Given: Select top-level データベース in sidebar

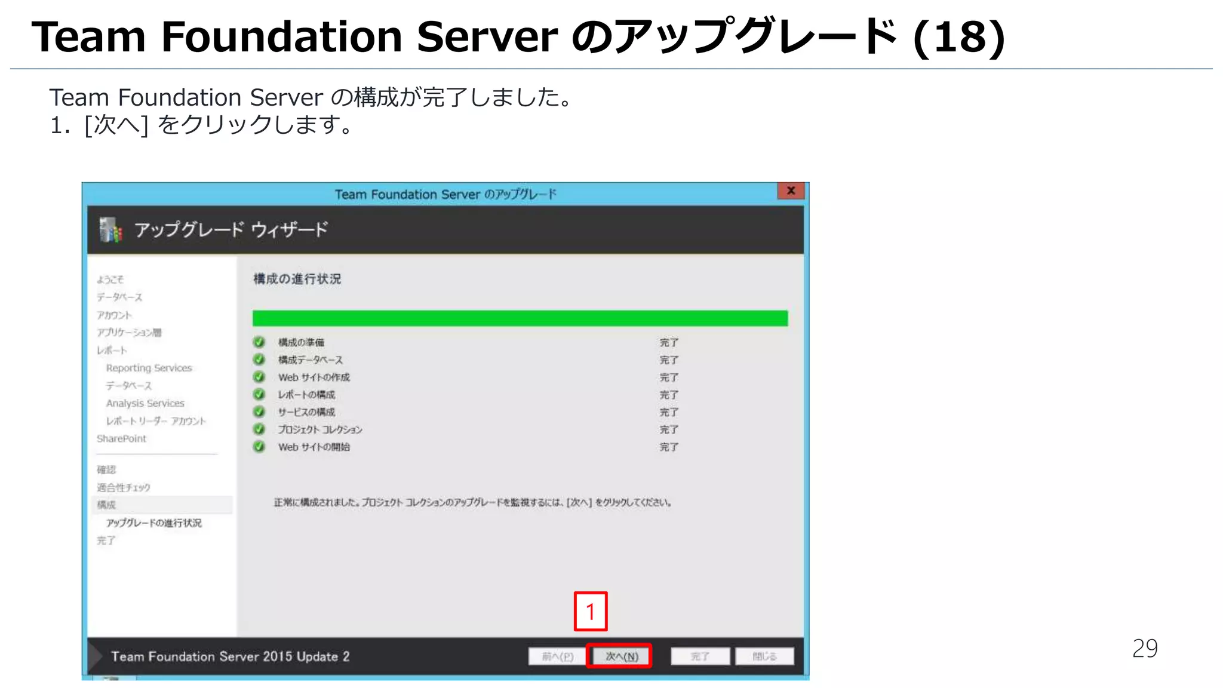Looking at the screenshot, I should pyautogui.click(x=119, y=297).
